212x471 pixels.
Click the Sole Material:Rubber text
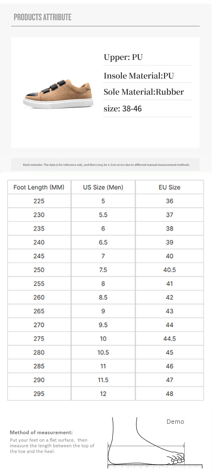tap(144, 92)
